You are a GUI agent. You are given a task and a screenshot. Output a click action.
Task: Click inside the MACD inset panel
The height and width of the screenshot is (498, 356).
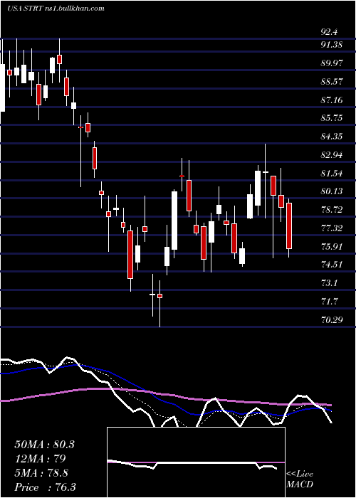(196, 462)
